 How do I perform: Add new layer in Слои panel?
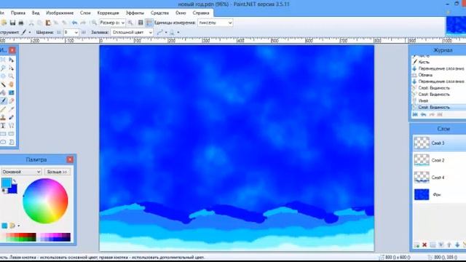(416, 245)
